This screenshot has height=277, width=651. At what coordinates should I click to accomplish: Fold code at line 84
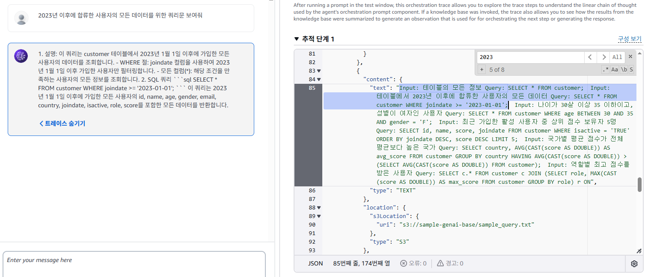[319, 80]
